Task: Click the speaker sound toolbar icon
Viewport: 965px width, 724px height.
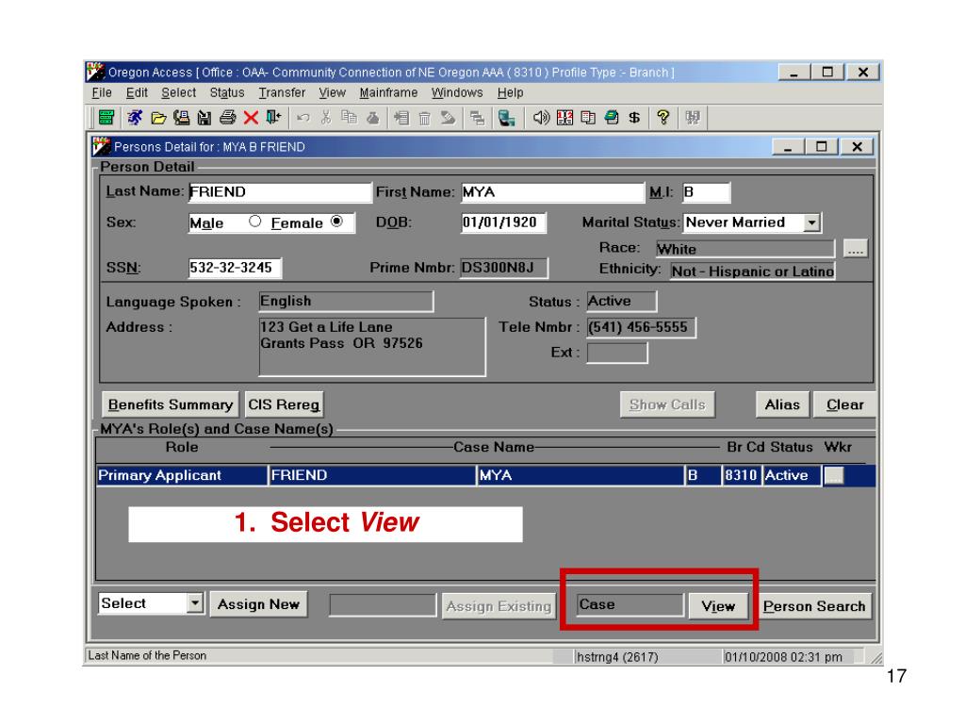Action: (x=541, y=117)
